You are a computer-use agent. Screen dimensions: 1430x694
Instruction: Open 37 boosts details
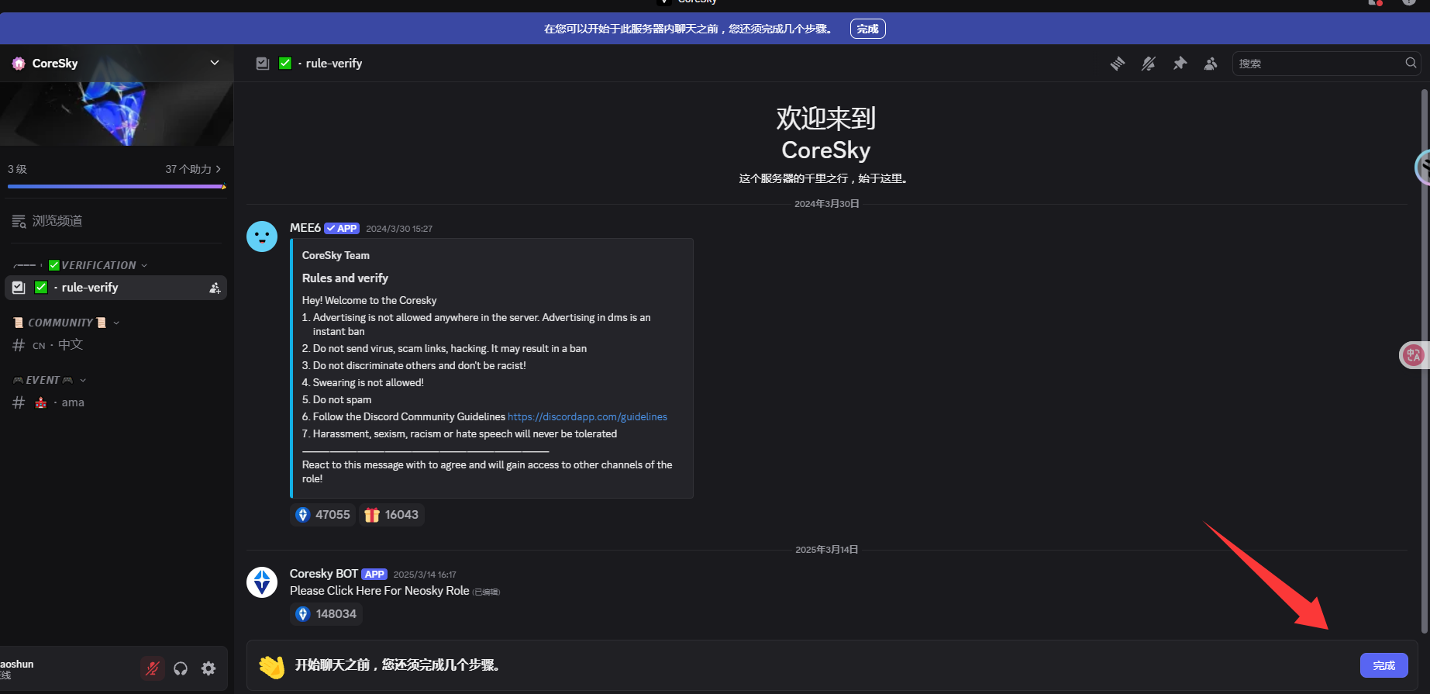(x=193, y=169)
